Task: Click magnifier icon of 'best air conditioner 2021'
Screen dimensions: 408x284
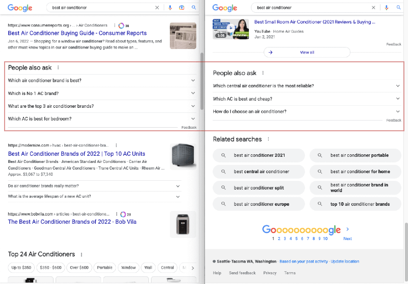Action: (x=223, y=155)
